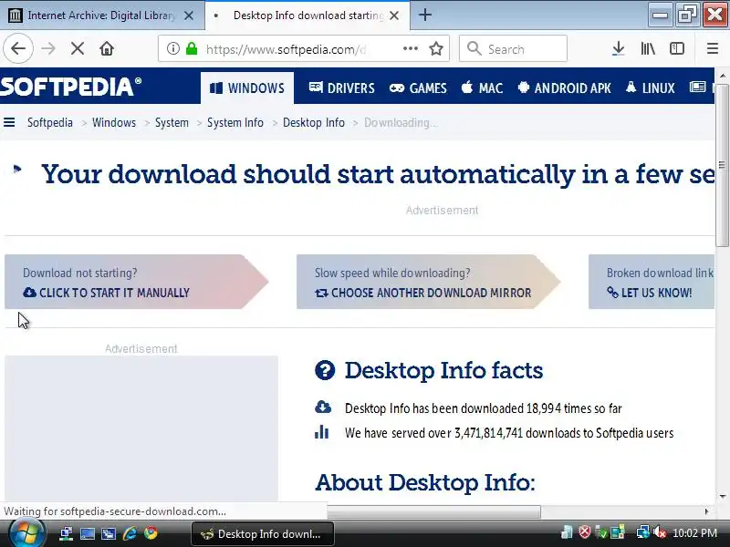Click the vertical scrollbar up arrow

pyautogui.click(x=723, y=76)
